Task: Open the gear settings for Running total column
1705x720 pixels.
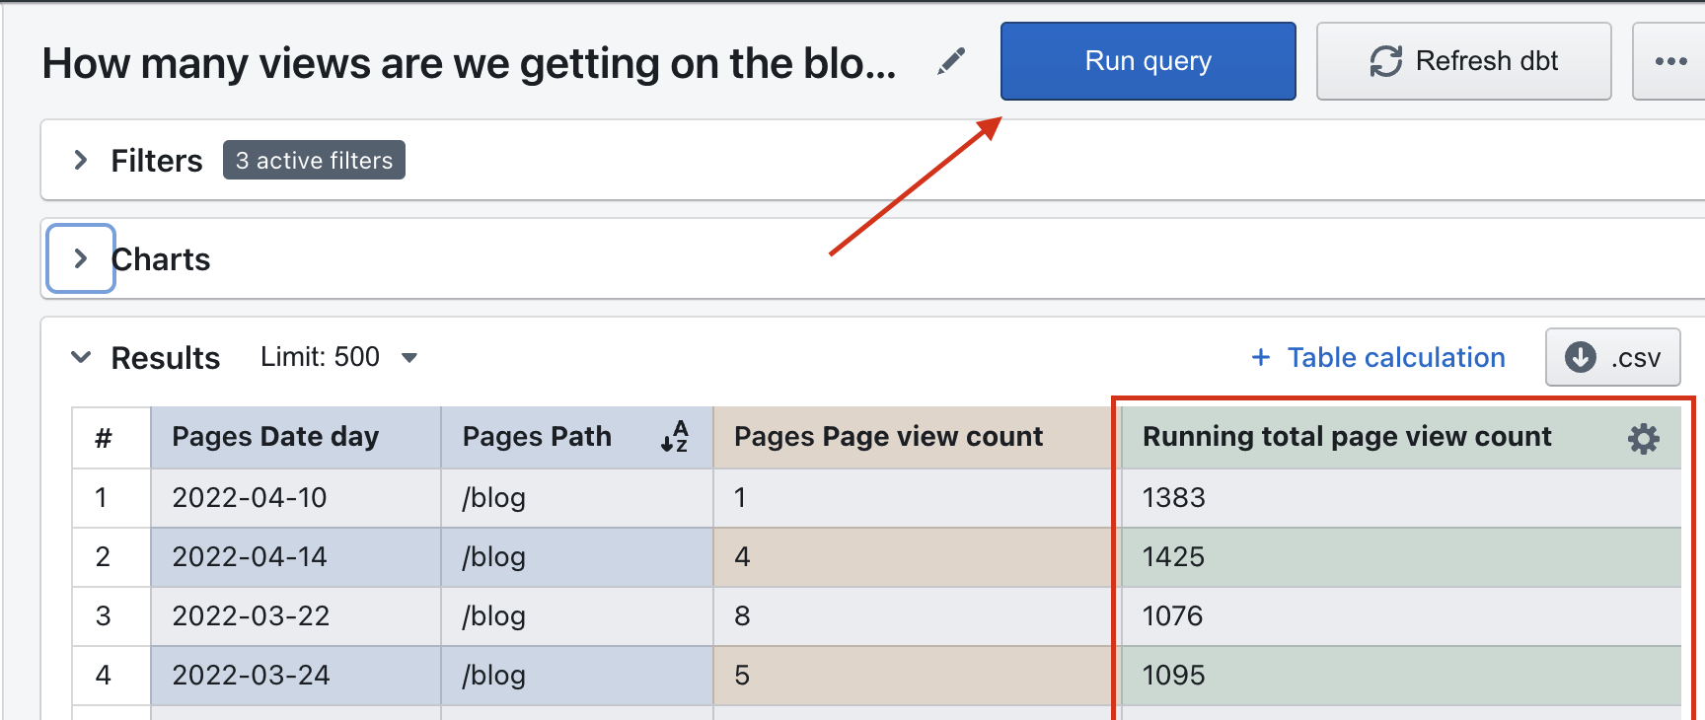Action: (1643, 439)
